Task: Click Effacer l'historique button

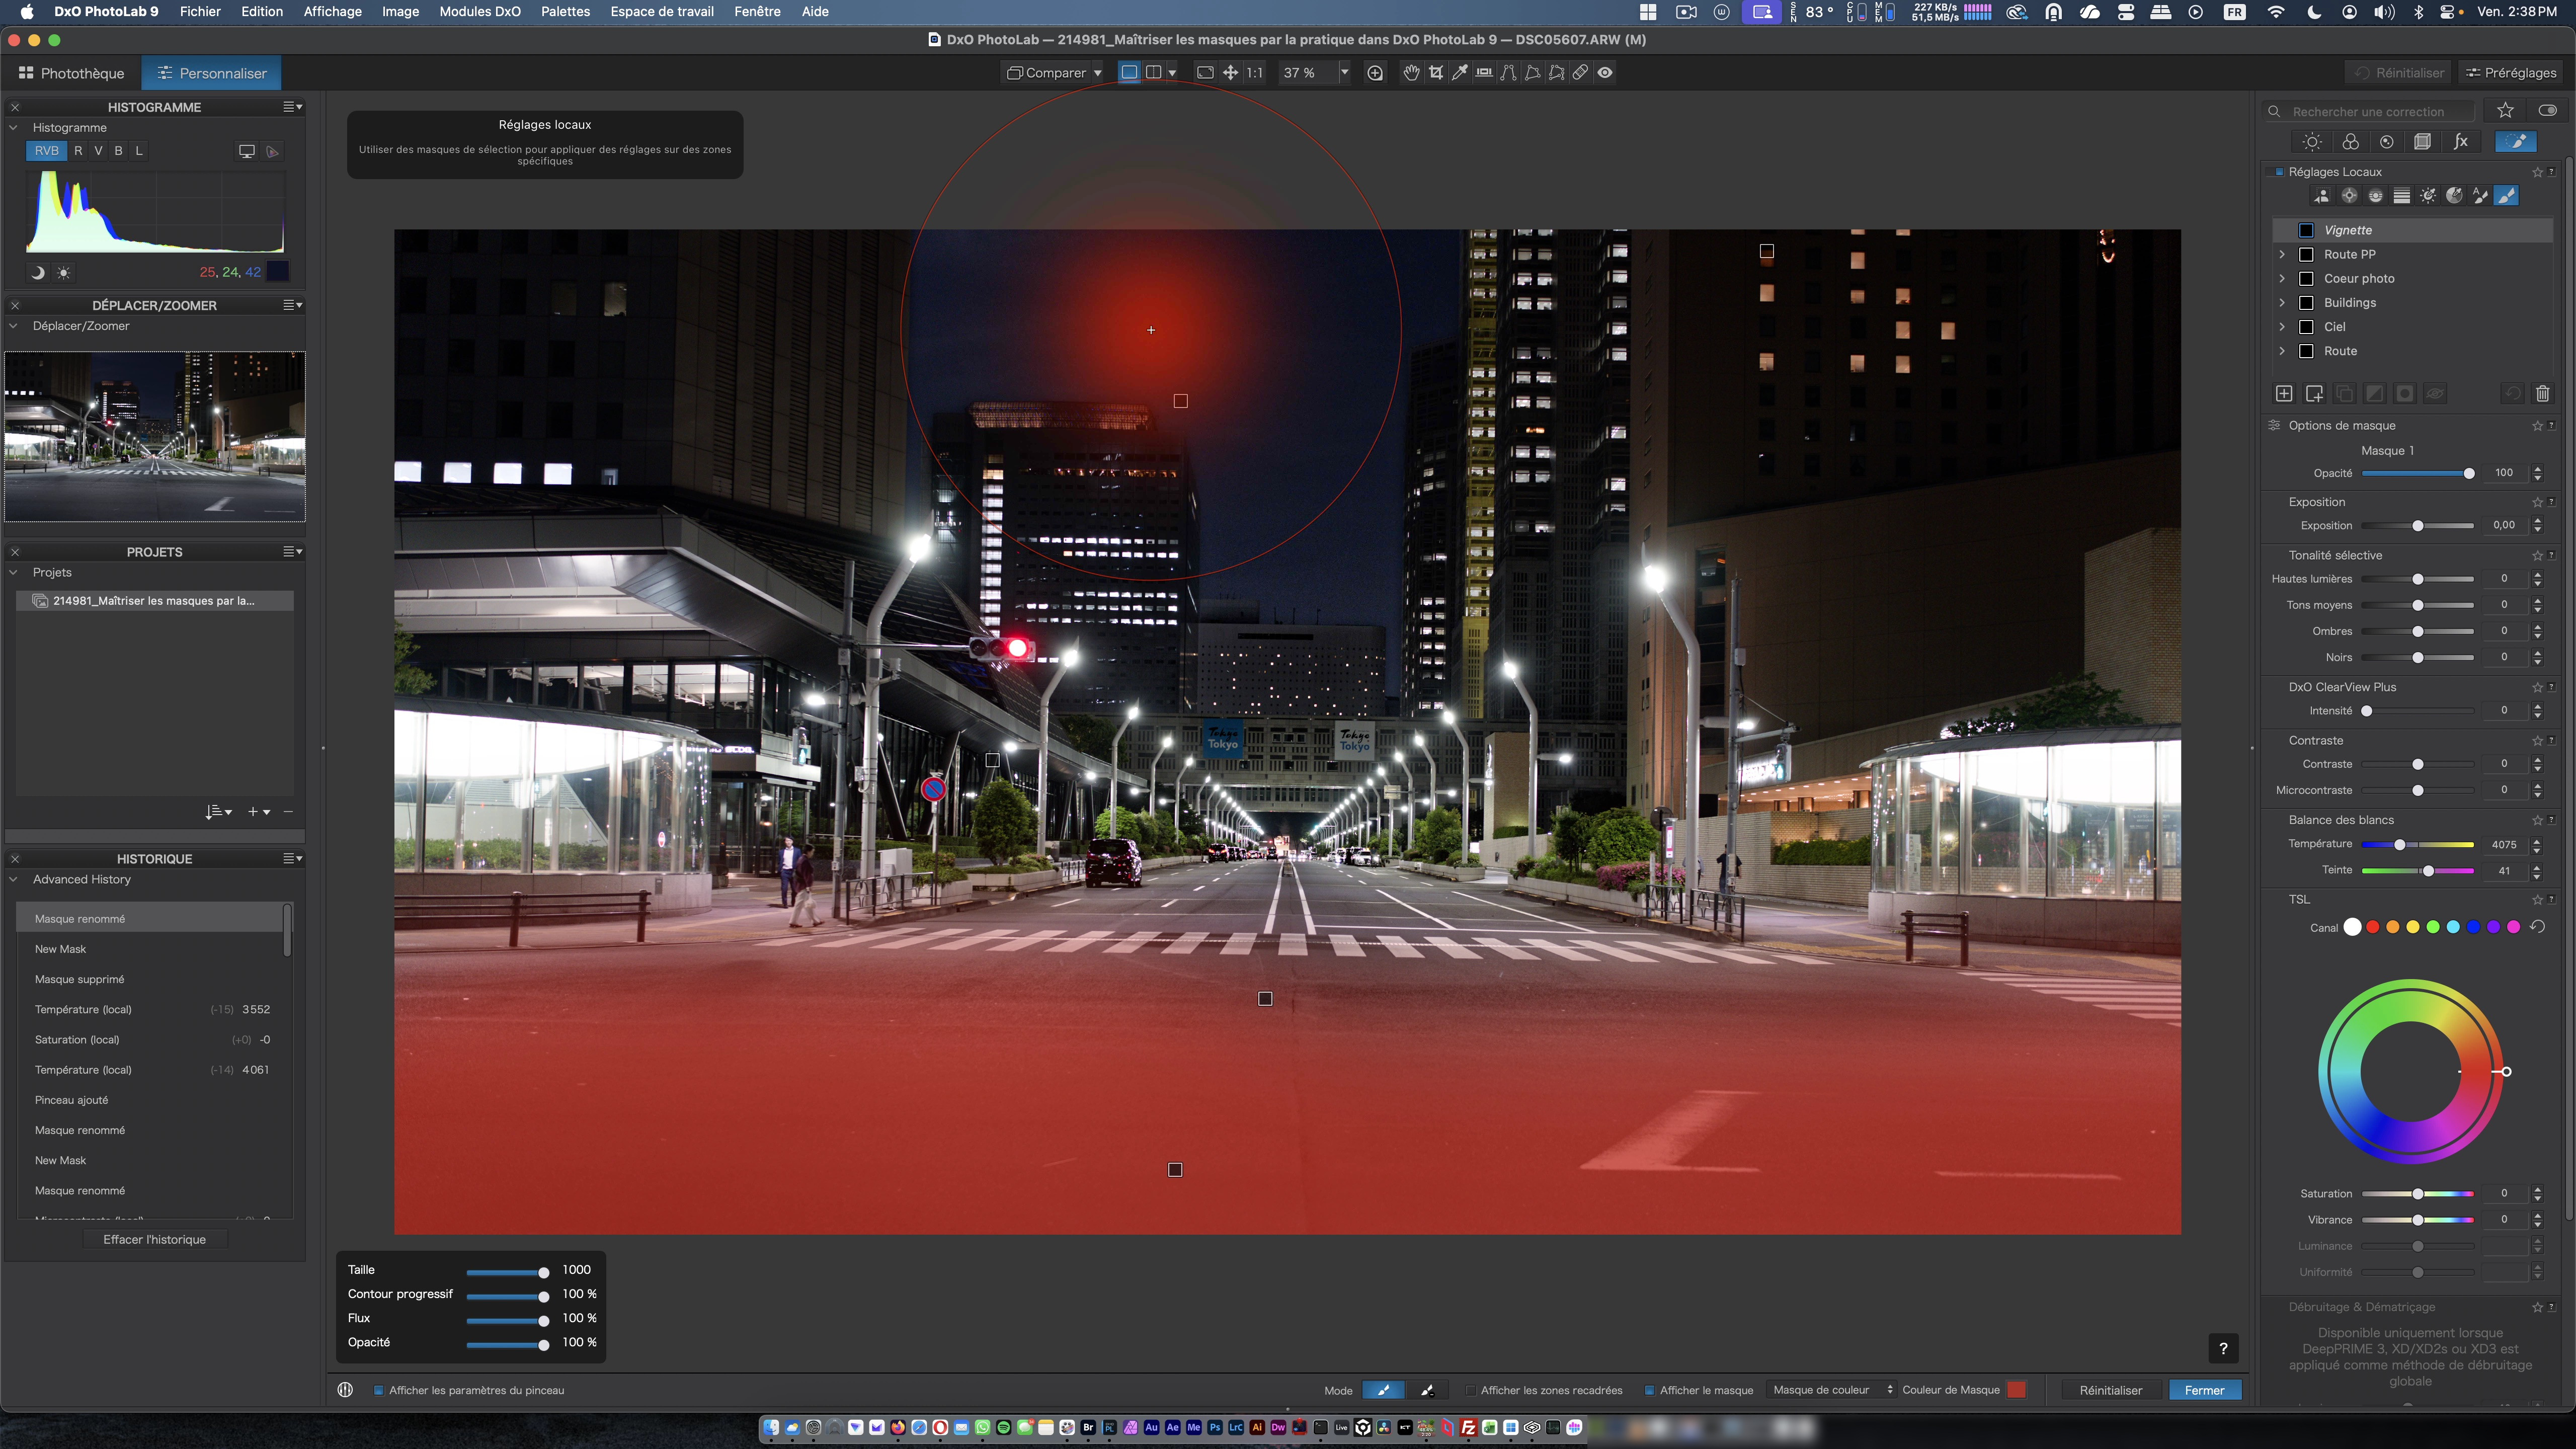Action: coord(154,1239)
